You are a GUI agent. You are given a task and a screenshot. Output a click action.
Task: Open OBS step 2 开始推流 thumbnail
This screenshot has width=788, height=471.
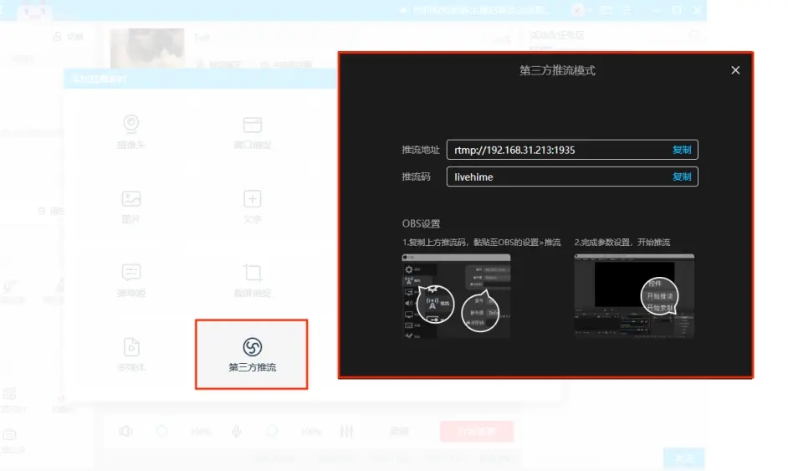click(x=634, y=296)
